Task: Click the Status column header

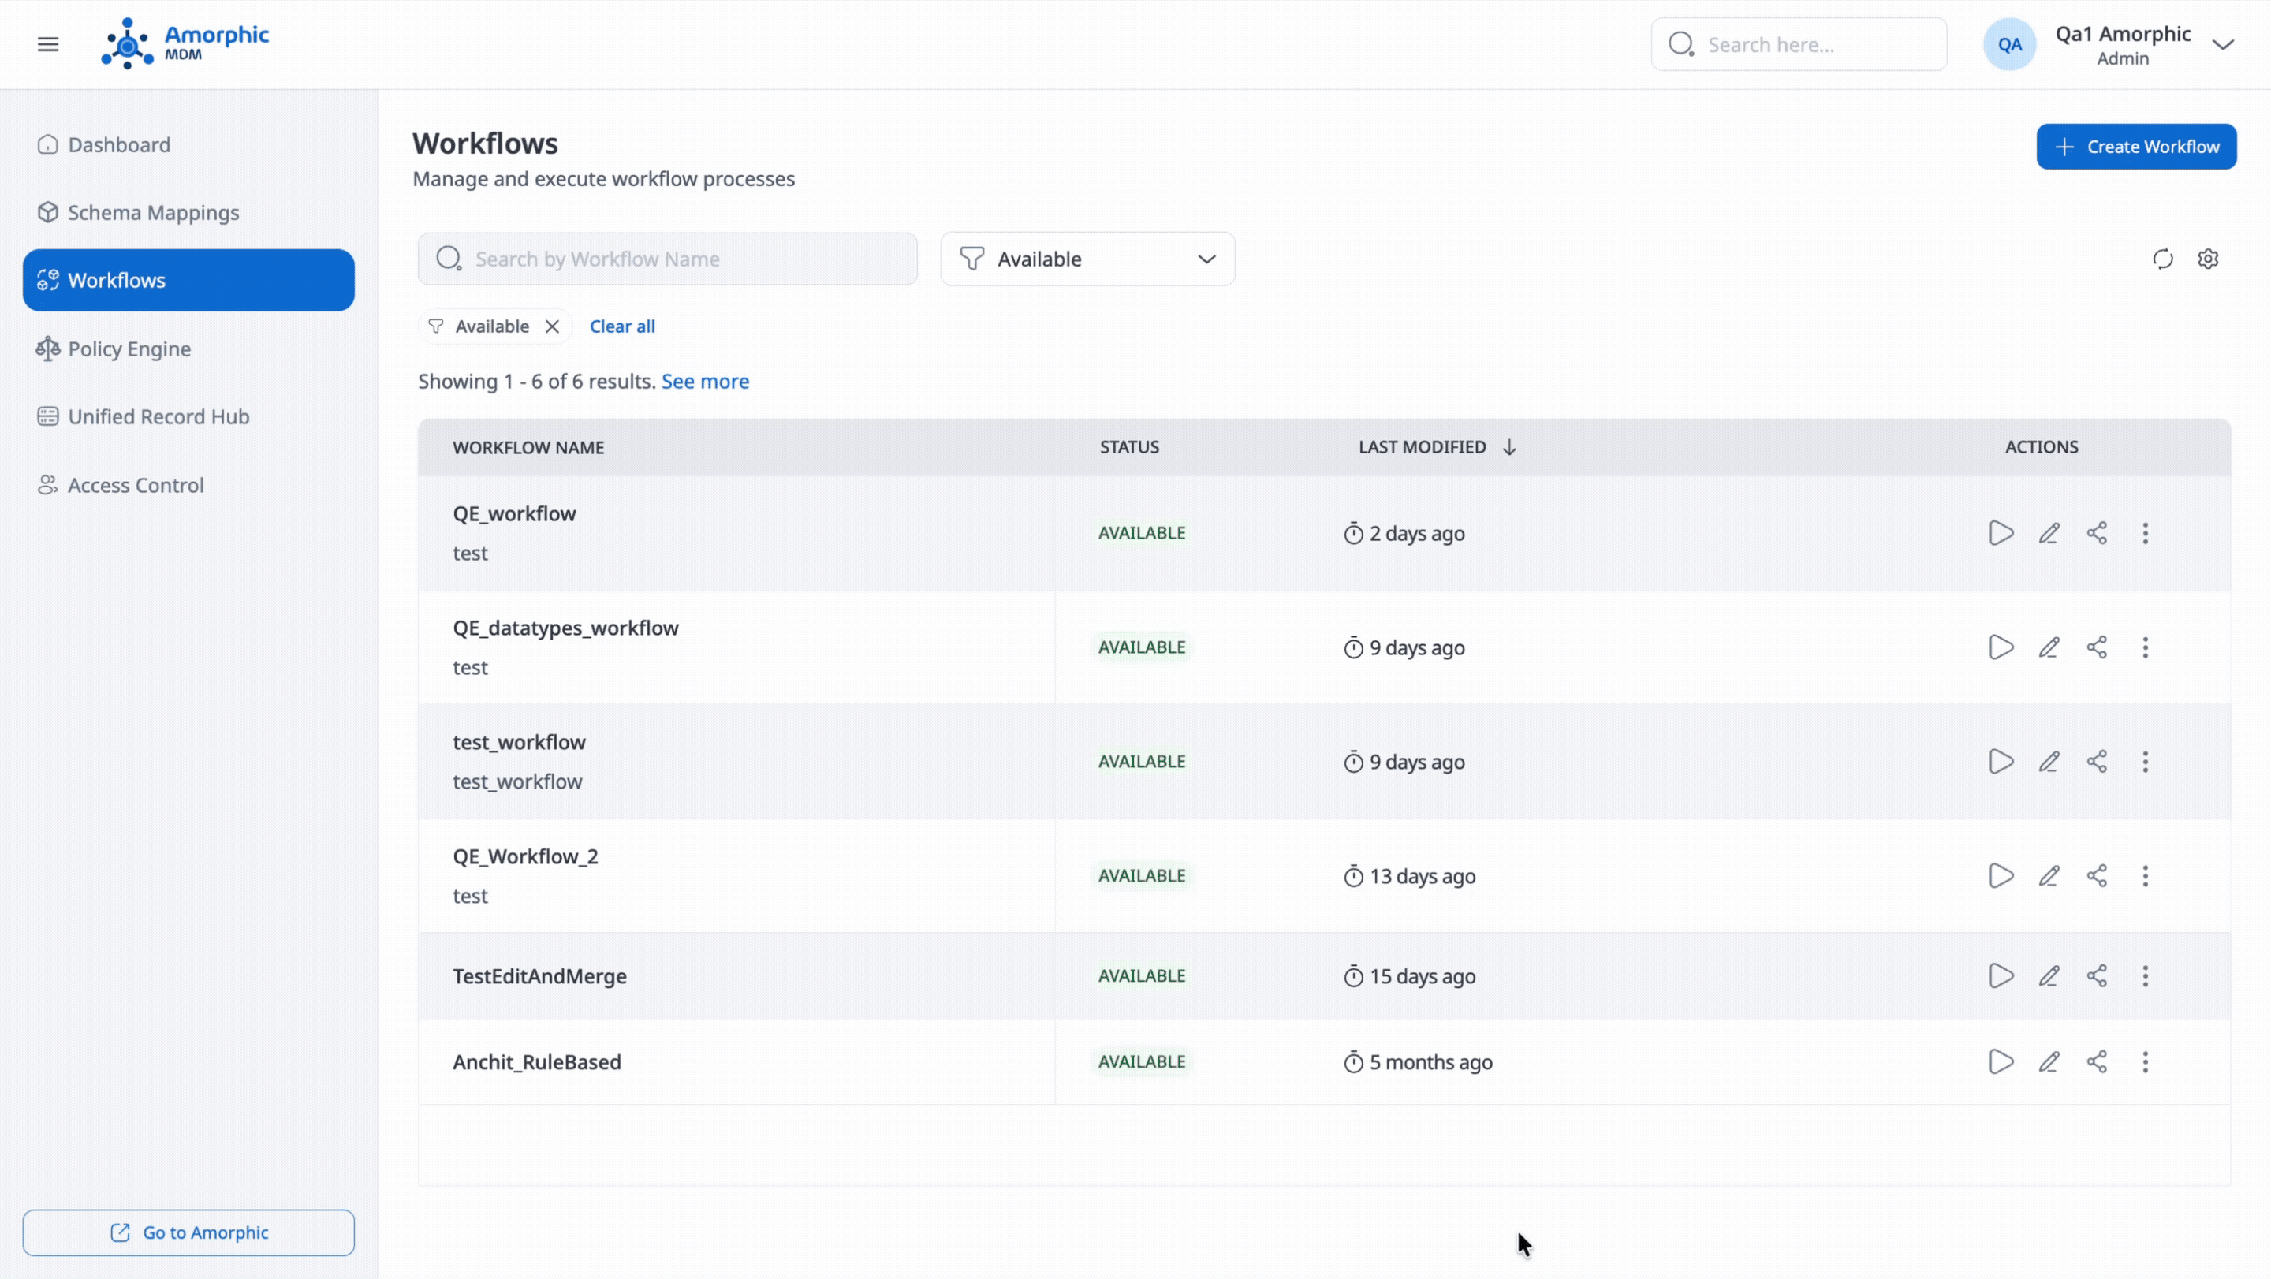Action: pyautogui.click(x=1129, y=447)
